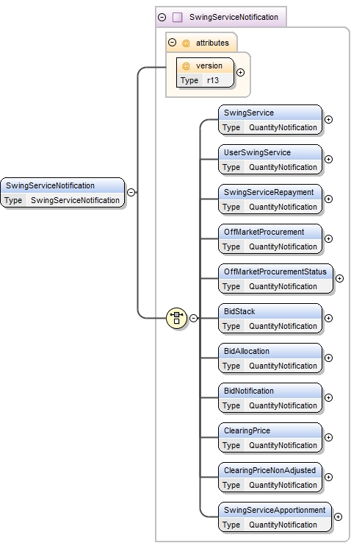
Task: Click the version attribute name
Action: tap(209, 65)
